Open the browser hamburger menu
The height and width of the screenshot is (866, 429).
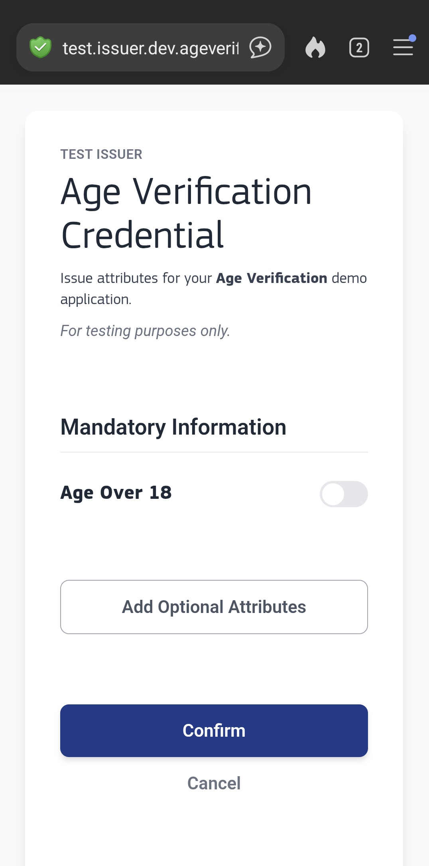pyautogui.click(x=403, y=47)
